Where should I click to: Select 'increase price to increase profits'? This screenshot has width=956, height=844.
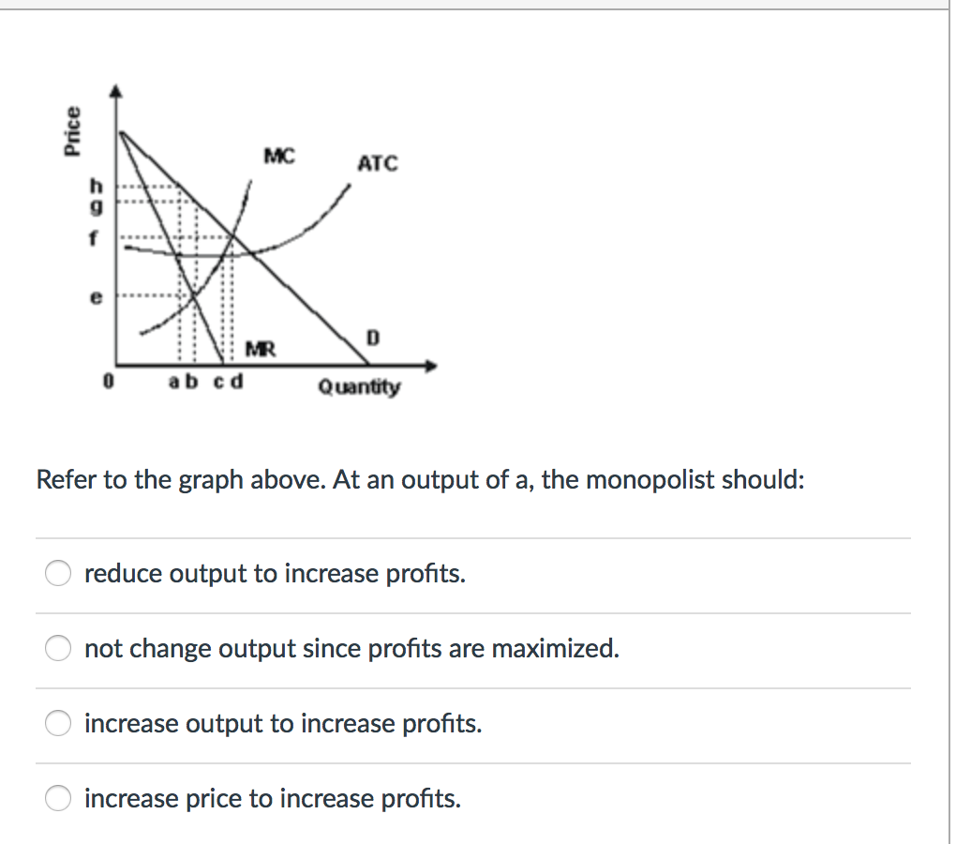(58, 798)
